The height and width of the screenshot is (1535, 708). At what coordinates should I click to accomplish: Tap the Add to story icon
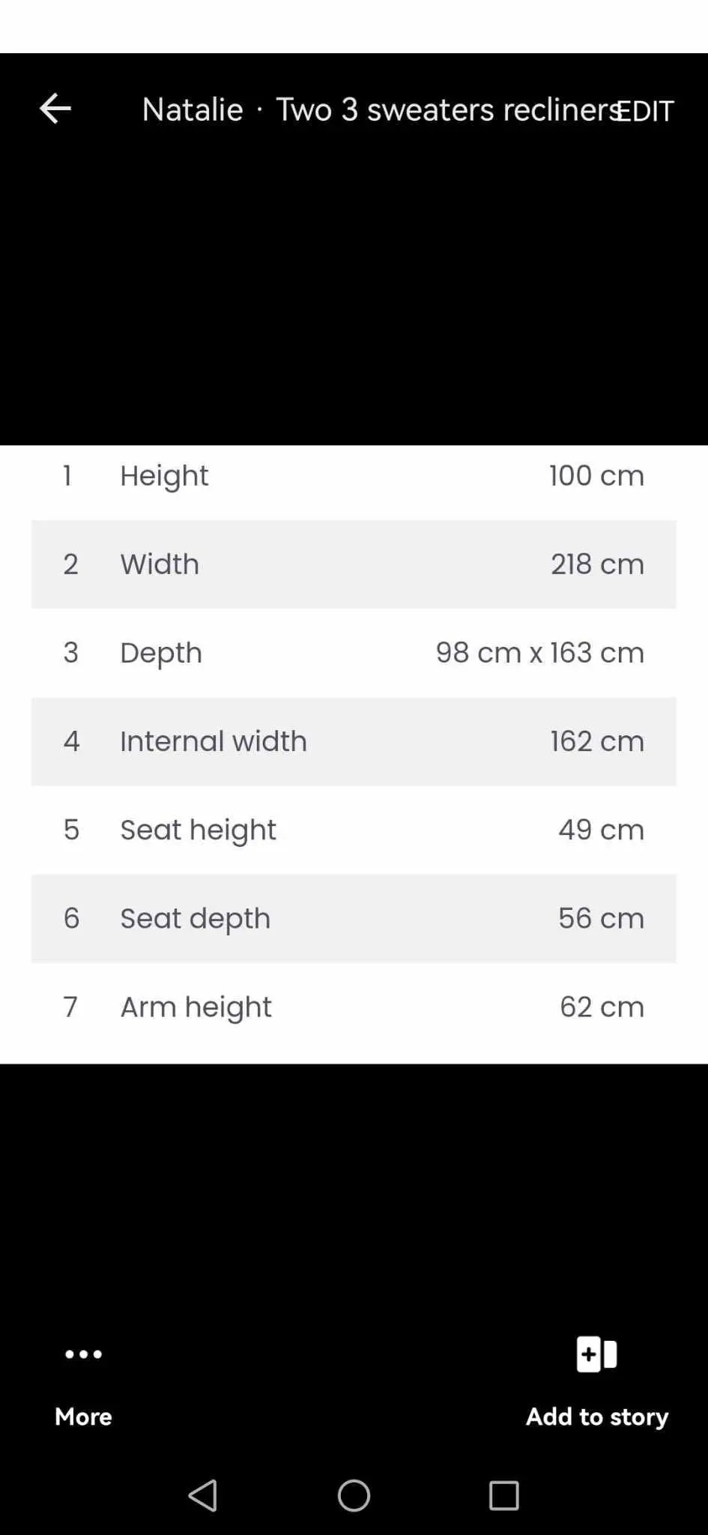tap(596, 1354)
